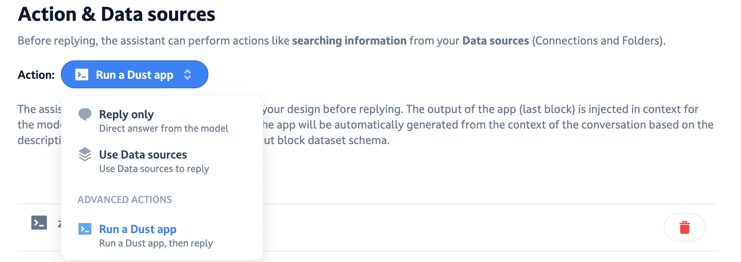Choose Use Data sources from the menu

coord(143,155)
